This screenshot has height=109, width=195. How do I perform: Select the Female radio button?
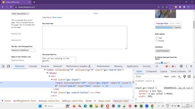[157, 41]
